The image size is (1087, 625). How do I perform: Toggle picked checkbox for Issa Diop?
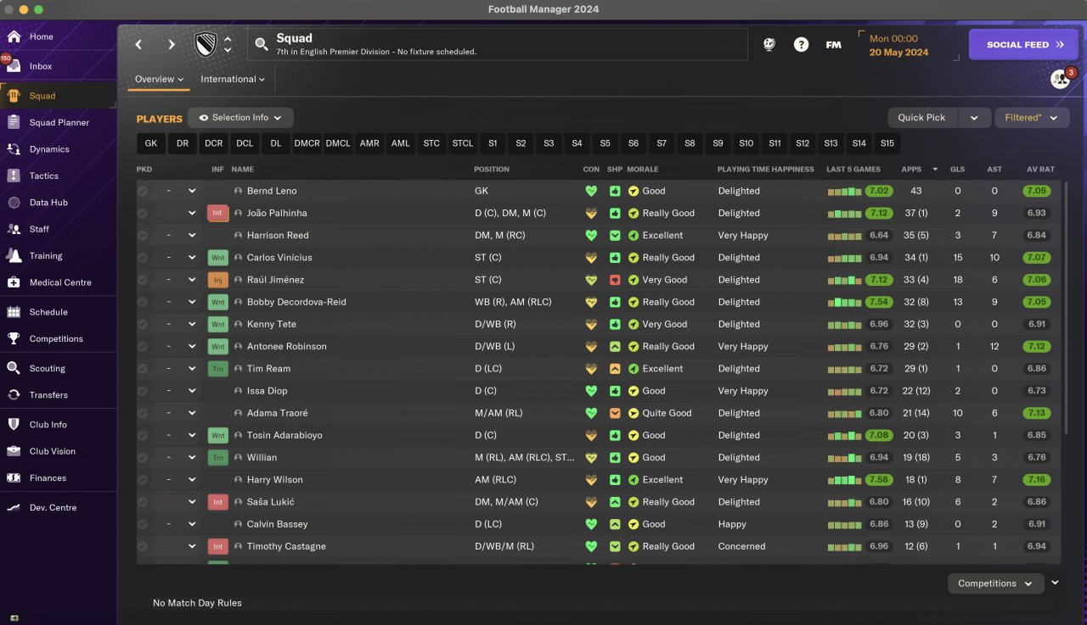click(x=143, y=391)
